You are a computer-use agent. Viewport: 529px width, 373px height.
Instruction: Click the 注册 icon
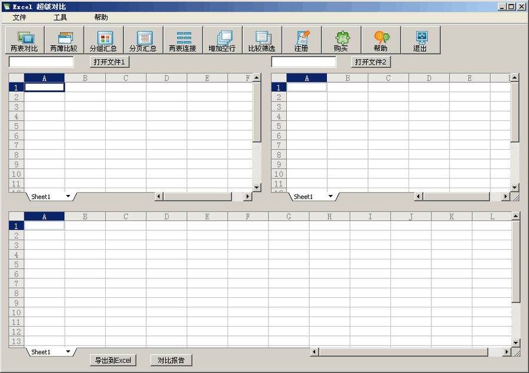pos(302,39)
